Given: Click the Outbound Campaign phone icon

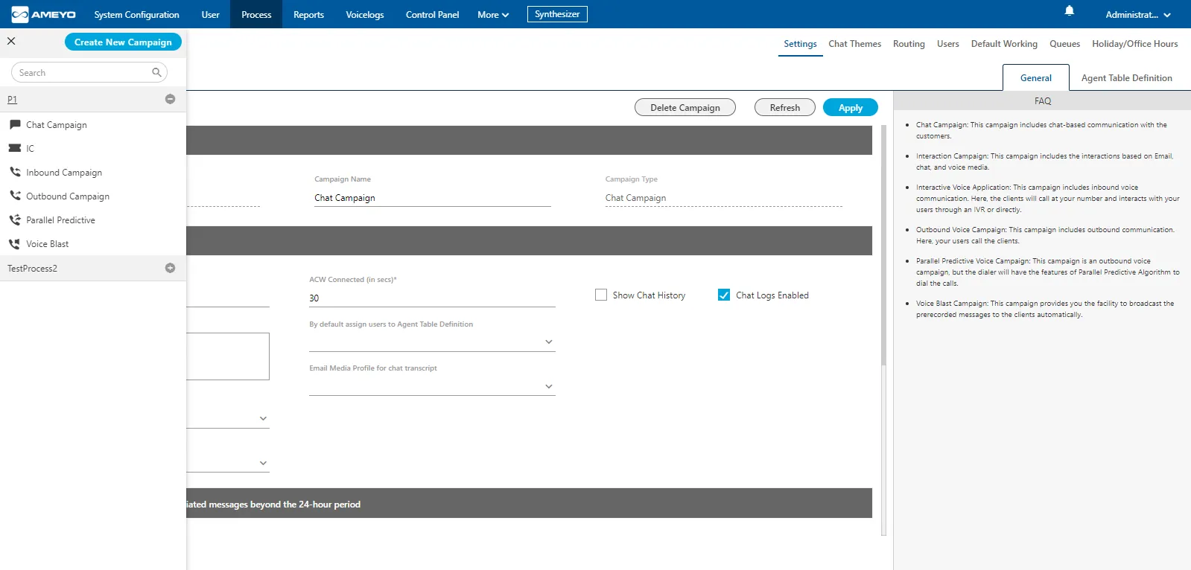Looking at the screenshot, I should [15, 196].
